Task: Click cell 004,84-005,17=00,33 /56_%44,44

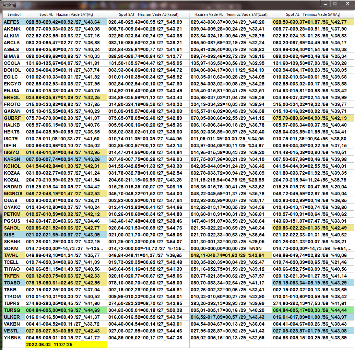Action: pyautogui.click(x=313, y=310)
